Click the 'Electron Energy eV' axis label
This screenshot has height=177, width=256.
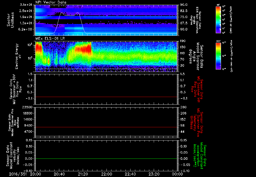tap(18, 56)
